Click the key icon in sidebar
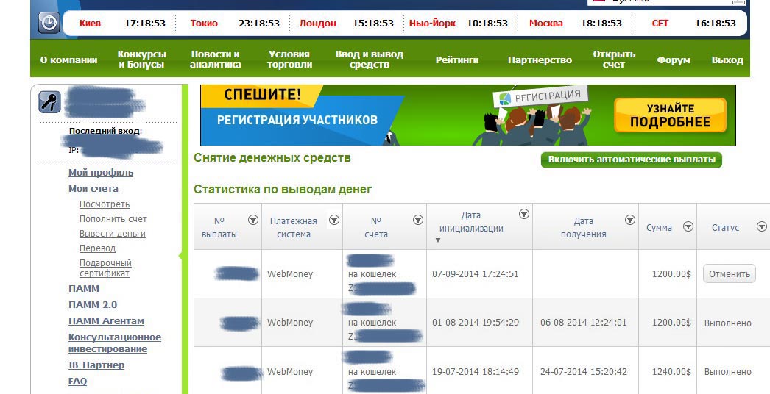 [49, 101]
